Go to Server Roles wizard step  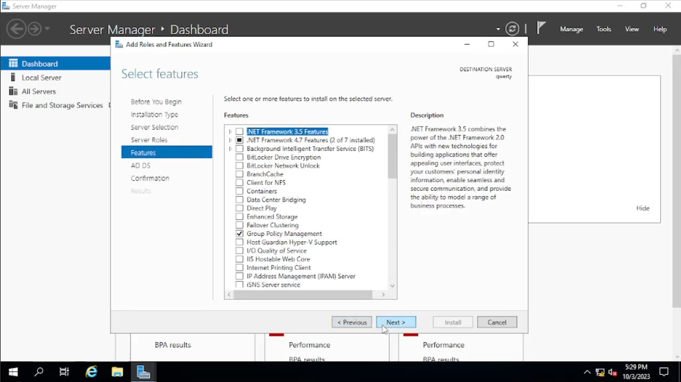[x=149, y=140]
